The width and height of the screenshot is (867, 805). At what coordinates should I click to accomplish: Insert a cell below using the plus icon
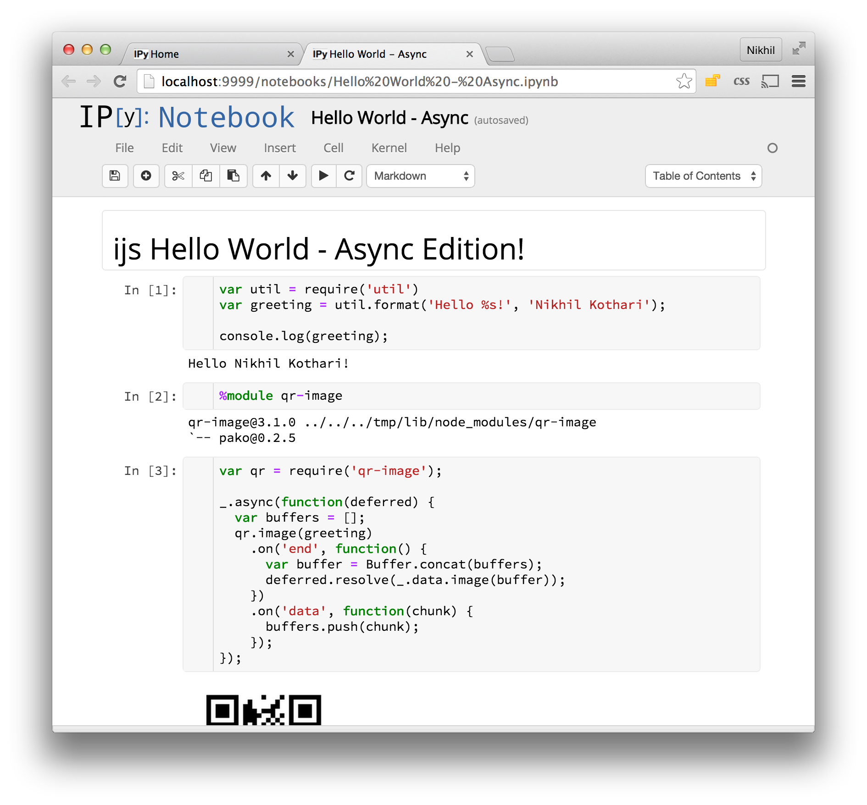[146, 176]
